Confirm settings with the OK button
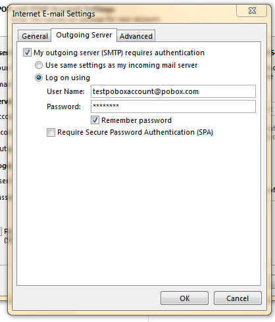275x322 pixels. coord(184,298)
